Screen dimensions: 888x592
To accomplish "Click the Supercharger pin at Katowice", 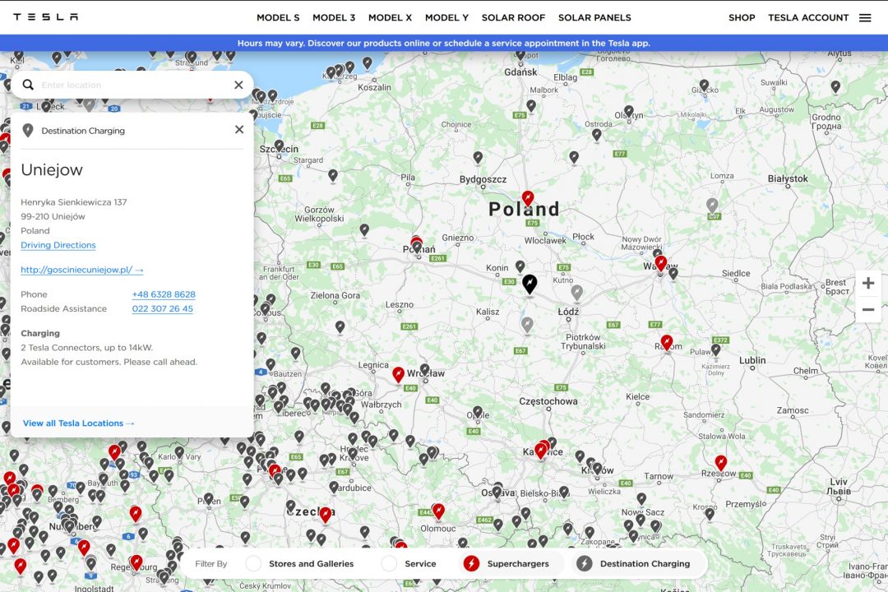I will click(541, 450).
